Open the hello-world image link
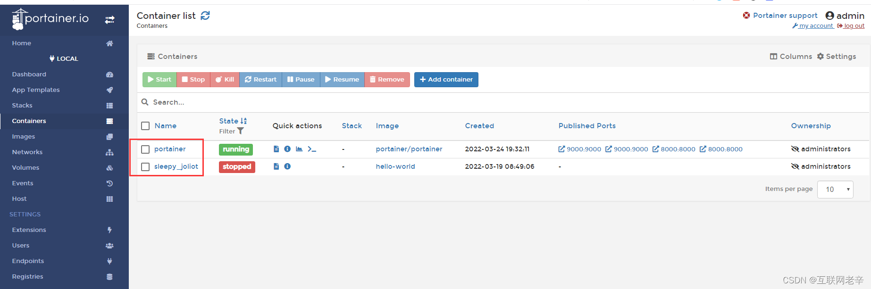Image resolution: width=871 pixels, height=289 pixels. click(395, 166)
